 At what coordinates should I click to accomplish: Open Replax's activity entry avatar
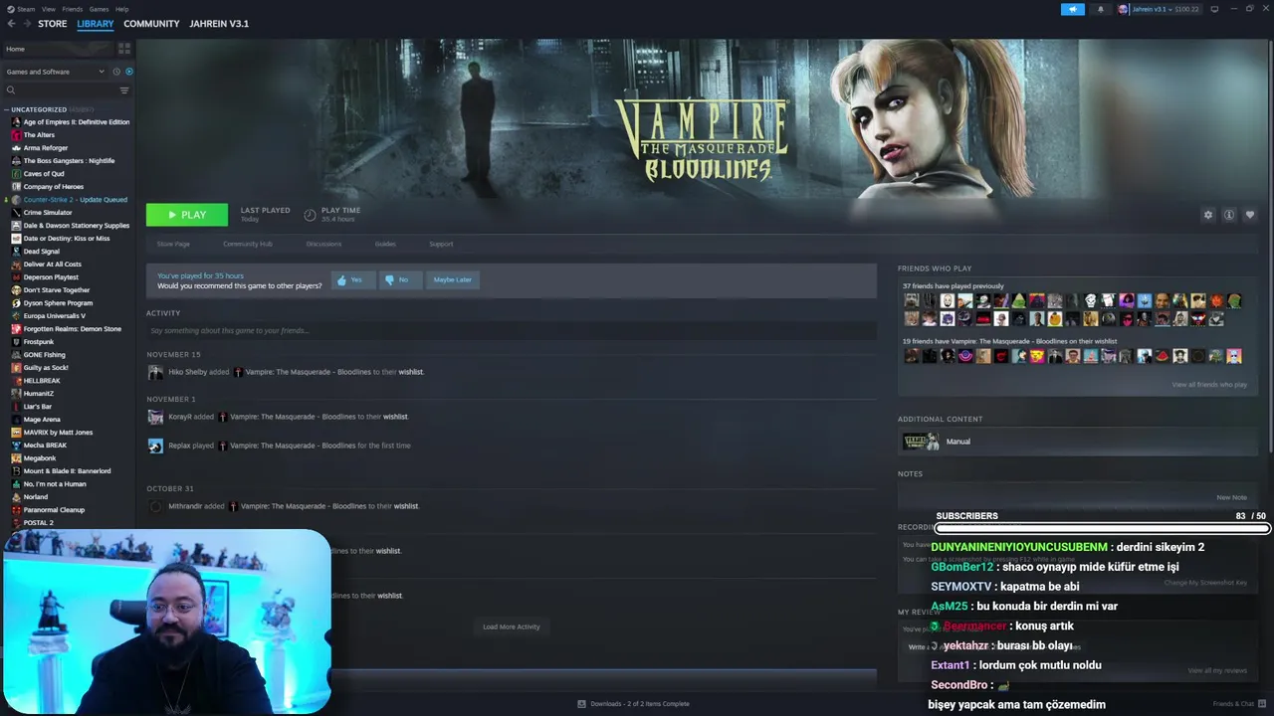point(155,446)
